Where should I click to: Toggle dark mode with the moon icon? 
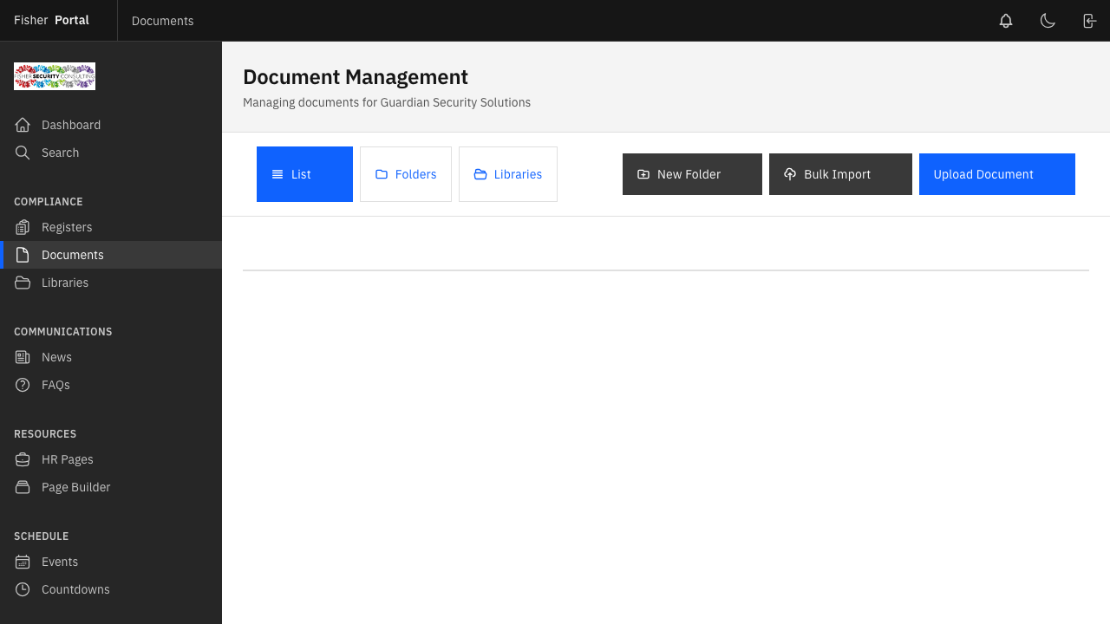(x=1047, y=20)
